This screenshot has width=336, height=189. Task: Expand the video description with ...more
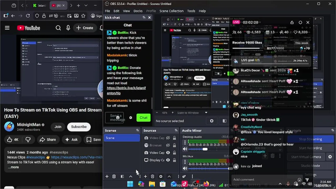(x=13, y=167)
